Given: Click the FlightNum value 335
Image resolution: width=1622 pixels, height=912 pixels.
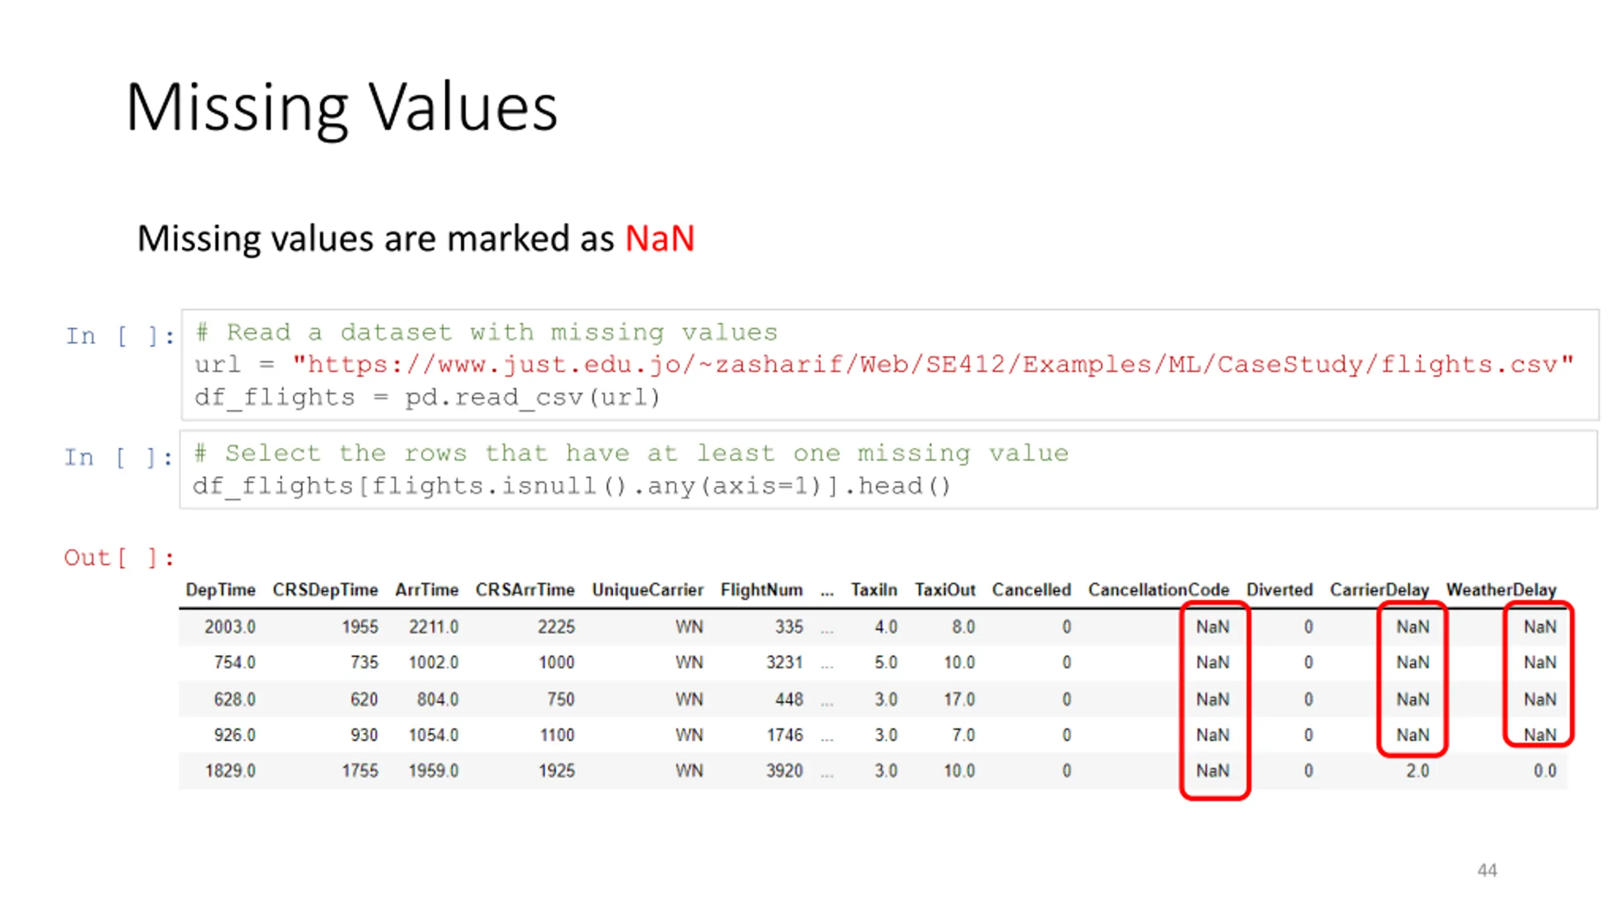Looking at the screenshot, I should point(789,626).
